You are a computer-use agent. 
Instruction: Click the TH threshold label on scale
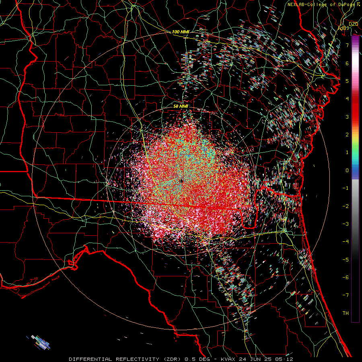(x=346, y=313)
